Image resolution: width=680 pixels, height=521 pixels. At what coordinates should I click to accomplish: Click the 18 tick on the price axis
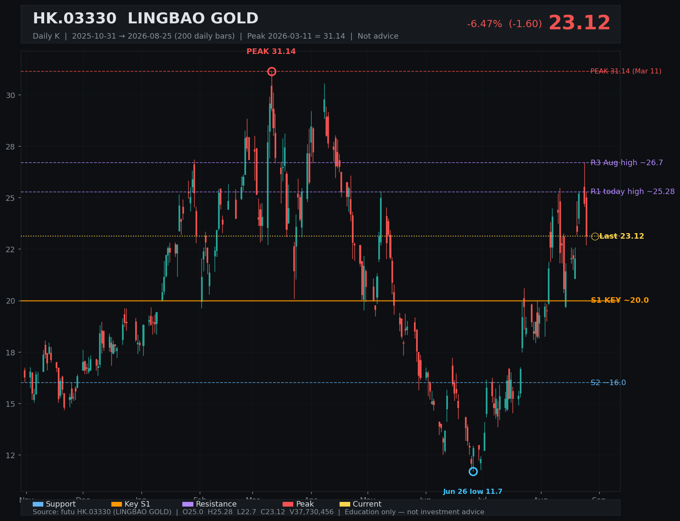point(11,352)
